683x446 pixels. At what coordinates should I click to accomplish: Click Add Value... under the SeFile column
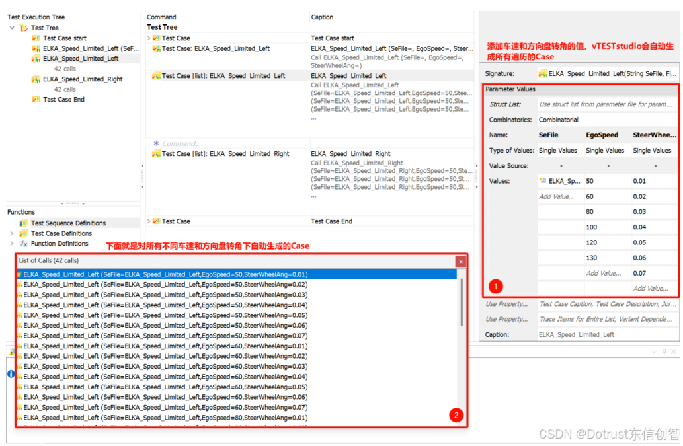click(561, 197)
